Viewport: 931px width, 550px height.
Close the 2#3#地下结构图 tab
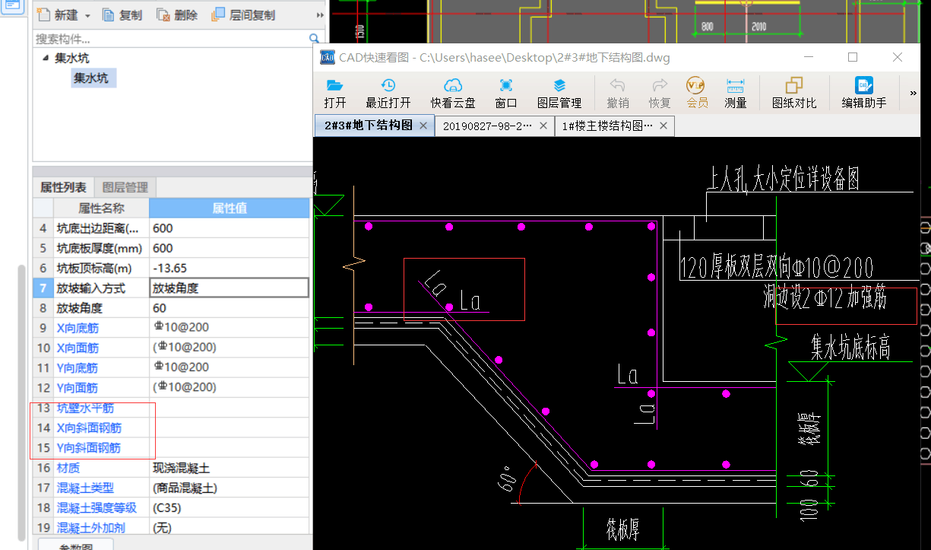coord(423,126)
